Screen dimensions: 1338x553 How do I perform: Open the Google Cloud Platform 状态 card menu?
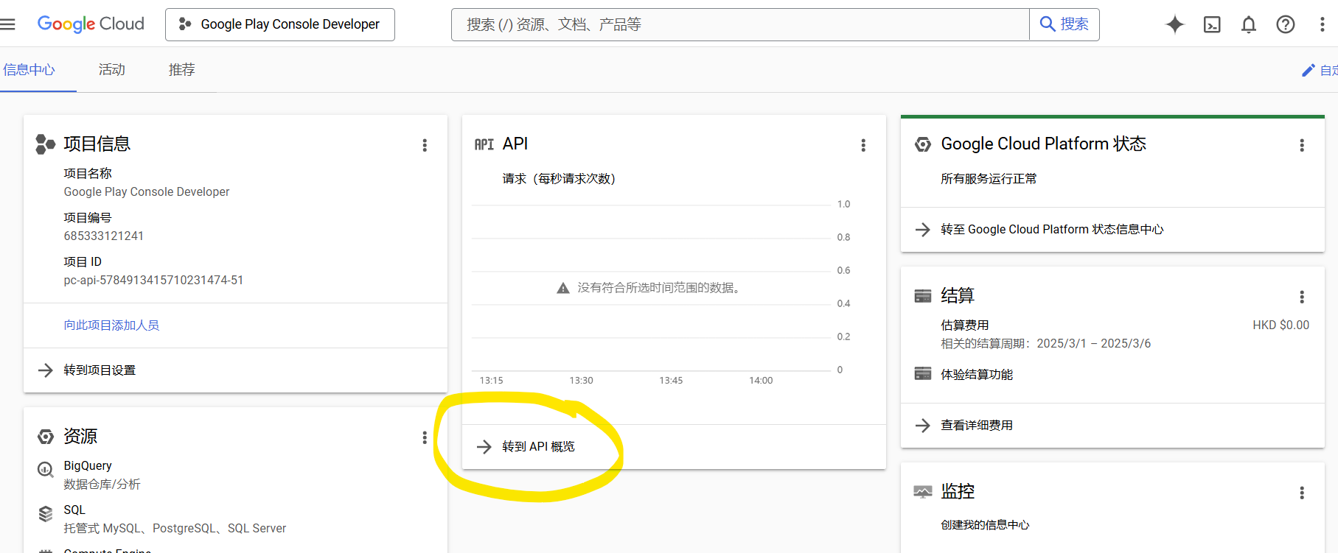[1302, 145]
